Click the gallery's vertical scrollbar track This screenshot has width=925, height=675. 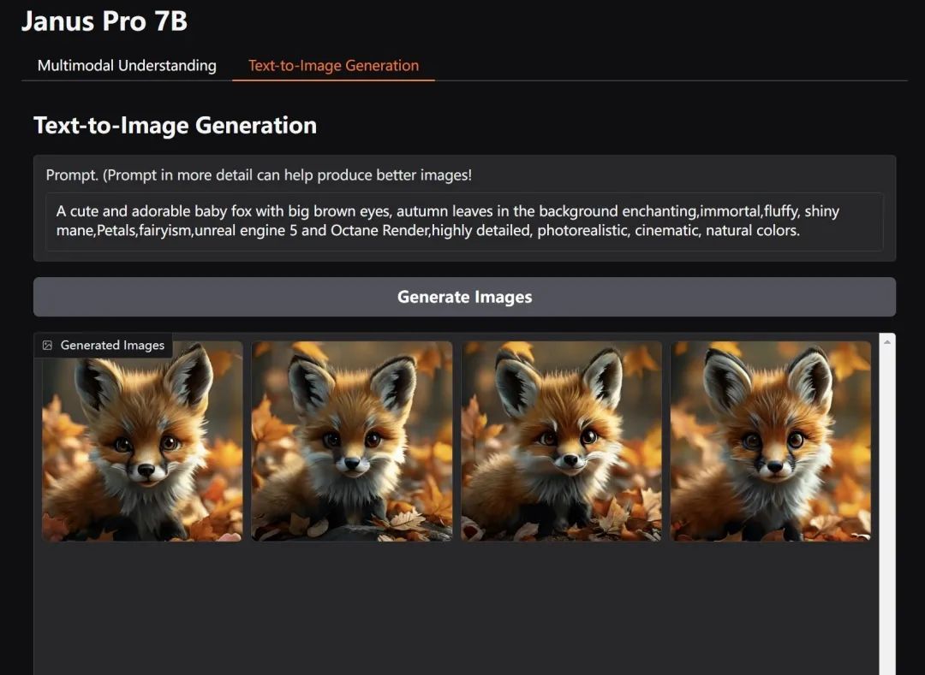tap(887, 513)
